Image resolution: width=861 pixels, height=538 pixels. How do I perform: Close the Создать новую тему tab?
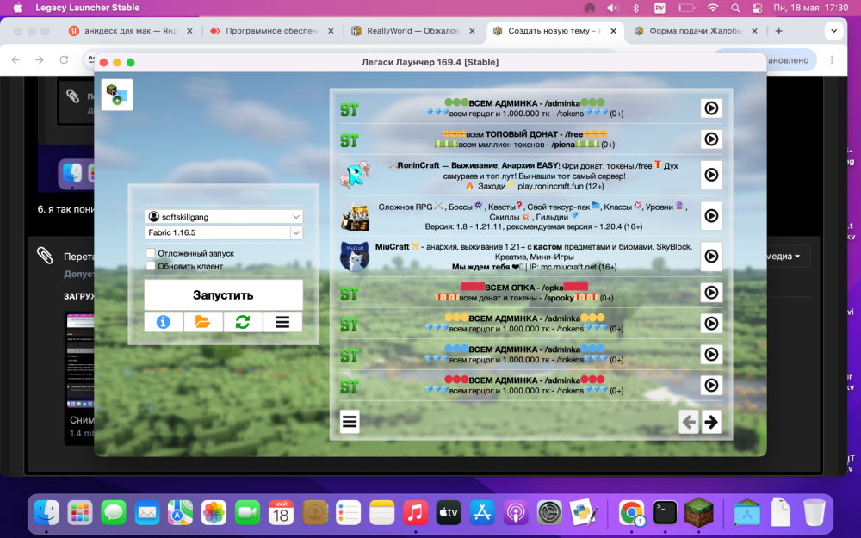613,31
